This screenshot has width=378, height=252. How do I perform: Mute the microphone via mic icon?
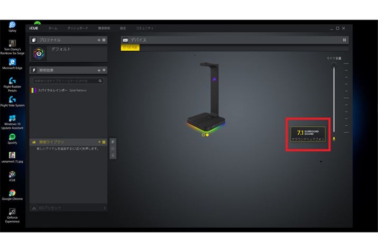334,139
